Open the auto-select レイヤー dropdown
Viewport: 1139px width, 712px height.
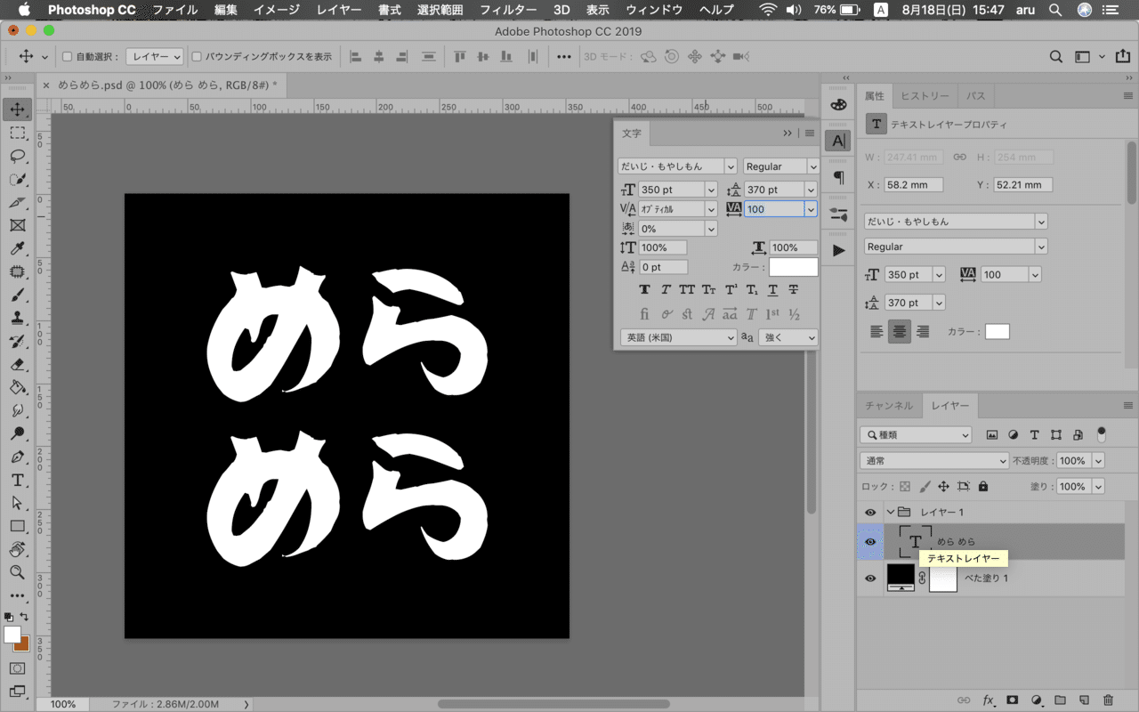pyautogui.click(x=155, y=56)
